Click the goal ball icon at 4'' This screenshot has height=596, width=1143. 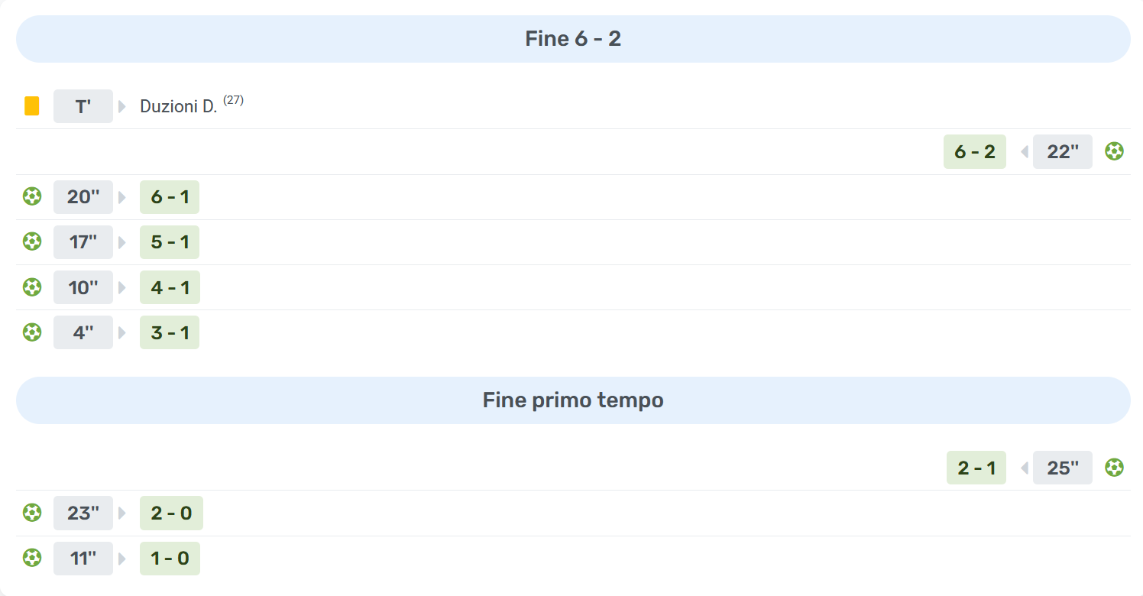coord(31,332)
